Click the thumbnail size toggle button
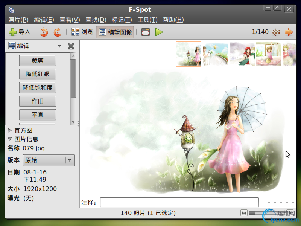The image size is (301, 226). 244,212
